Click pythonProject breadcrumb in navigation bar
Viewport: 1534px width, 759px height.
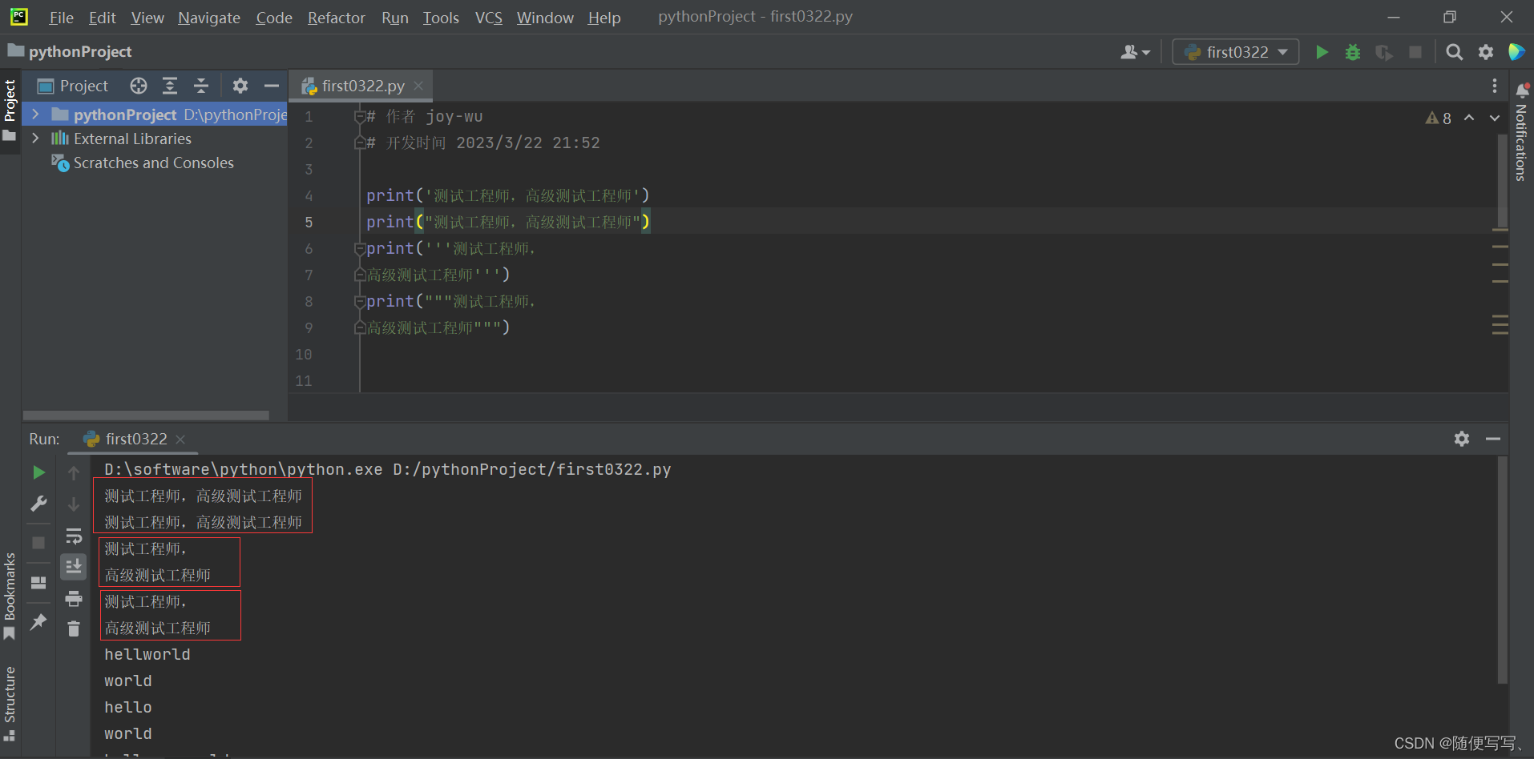click(x=70, y=51)
